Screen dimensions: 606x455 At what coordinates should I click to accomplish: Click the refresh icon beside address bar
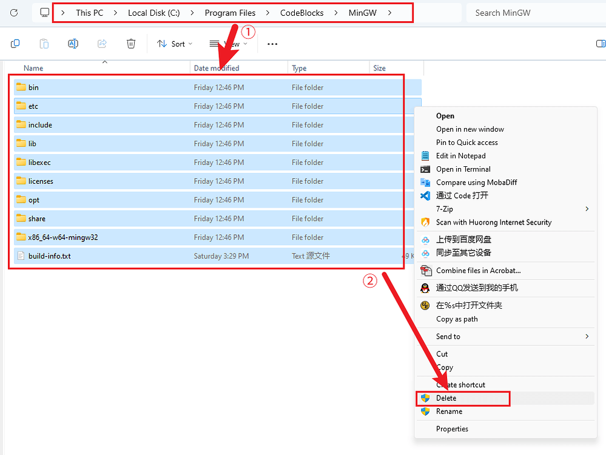(x=14, y=13)
